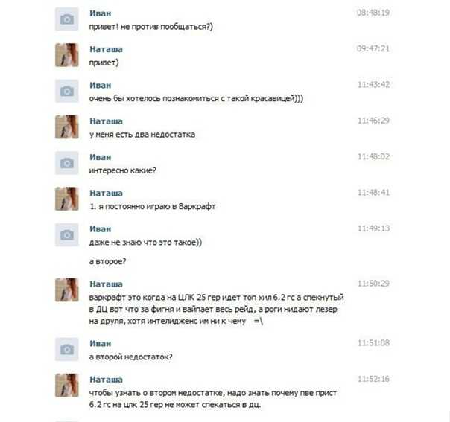Click the Иван name above 'интересно какие?'
450x422 pixels.
pyautogui.click(x=100, y=157)
